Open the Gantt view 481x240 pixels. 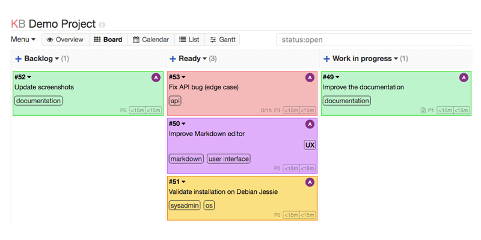click(x=222, y=40)
